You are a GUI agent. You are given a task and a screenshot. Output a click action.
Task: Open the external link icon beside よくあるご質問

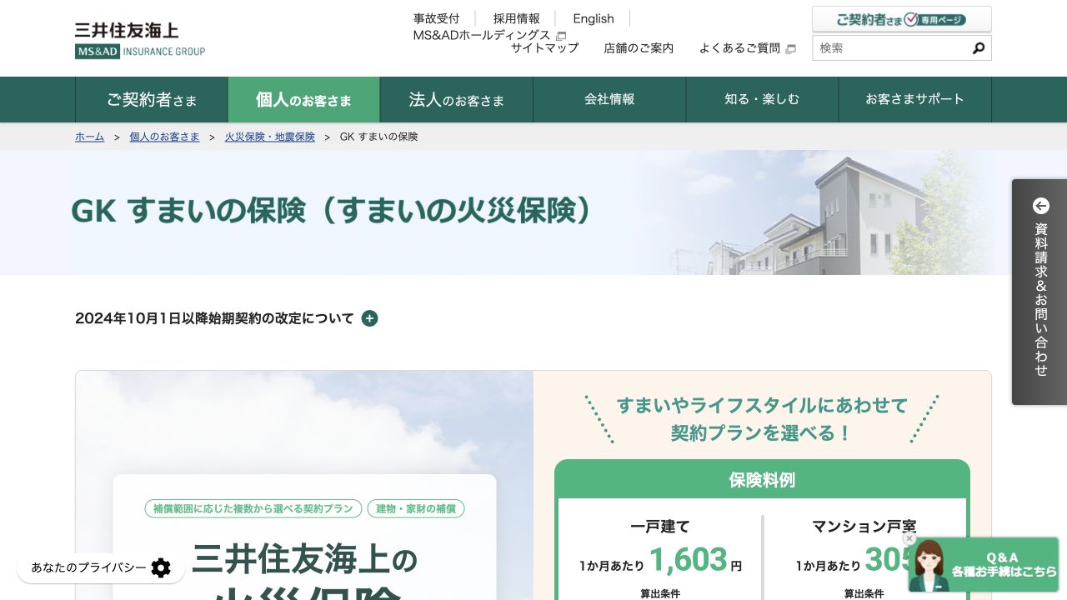click(790, 49)
